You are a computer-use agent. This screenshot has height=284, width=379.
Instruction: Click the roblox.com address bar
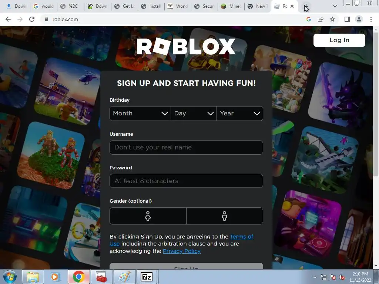click(174, 19)
